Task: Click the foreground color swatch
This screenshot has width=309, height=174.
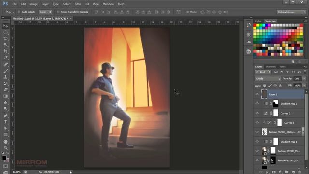Action: click(x=4, y=158)
